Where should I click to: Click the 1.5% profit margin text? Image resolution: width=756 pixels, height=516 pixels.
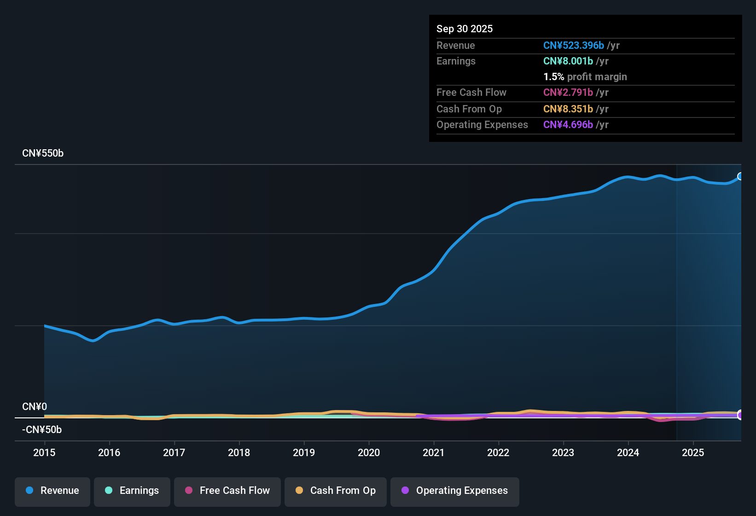coord(585,76)
